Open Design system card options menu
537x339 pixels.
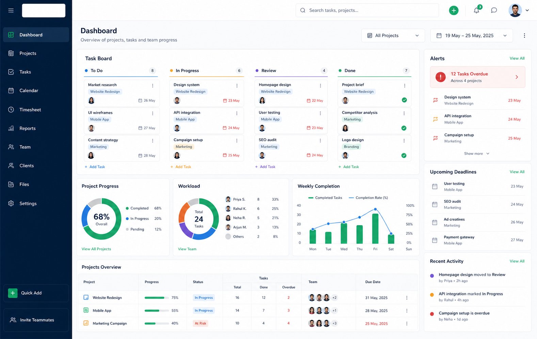click(237, 86)
